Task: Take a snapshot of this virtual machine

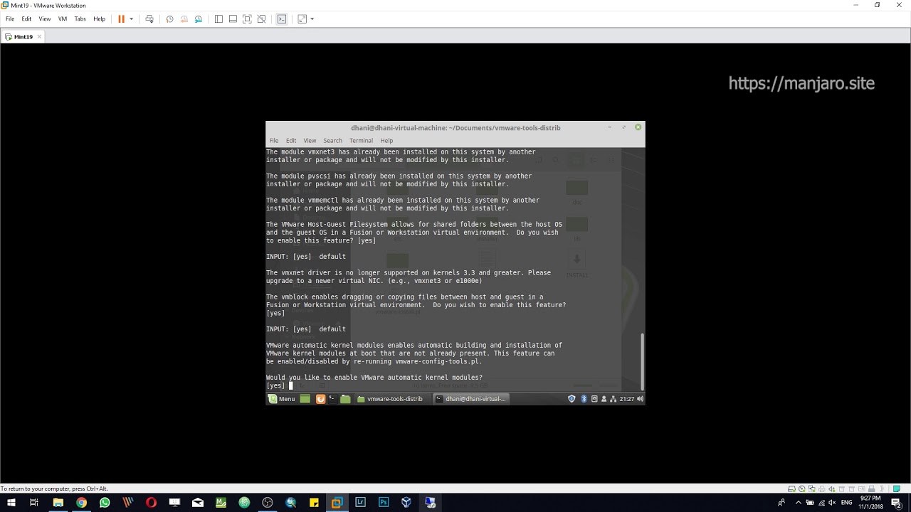Action: (x=169, y=19)
